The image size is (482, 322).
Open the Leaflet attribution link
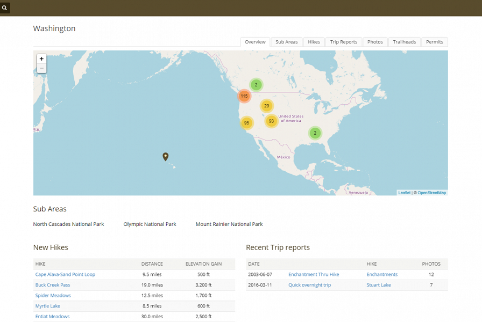tap(404, 193)
